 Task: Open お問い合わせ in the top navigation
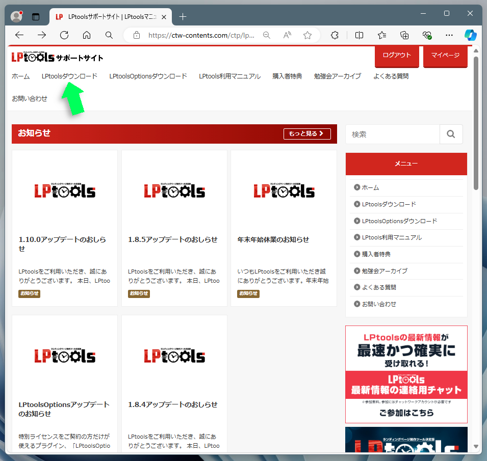tap(30, 99)
